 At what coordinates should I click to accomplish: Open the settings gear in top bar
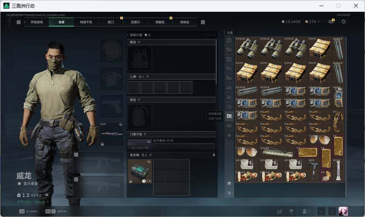pos(343,22)
